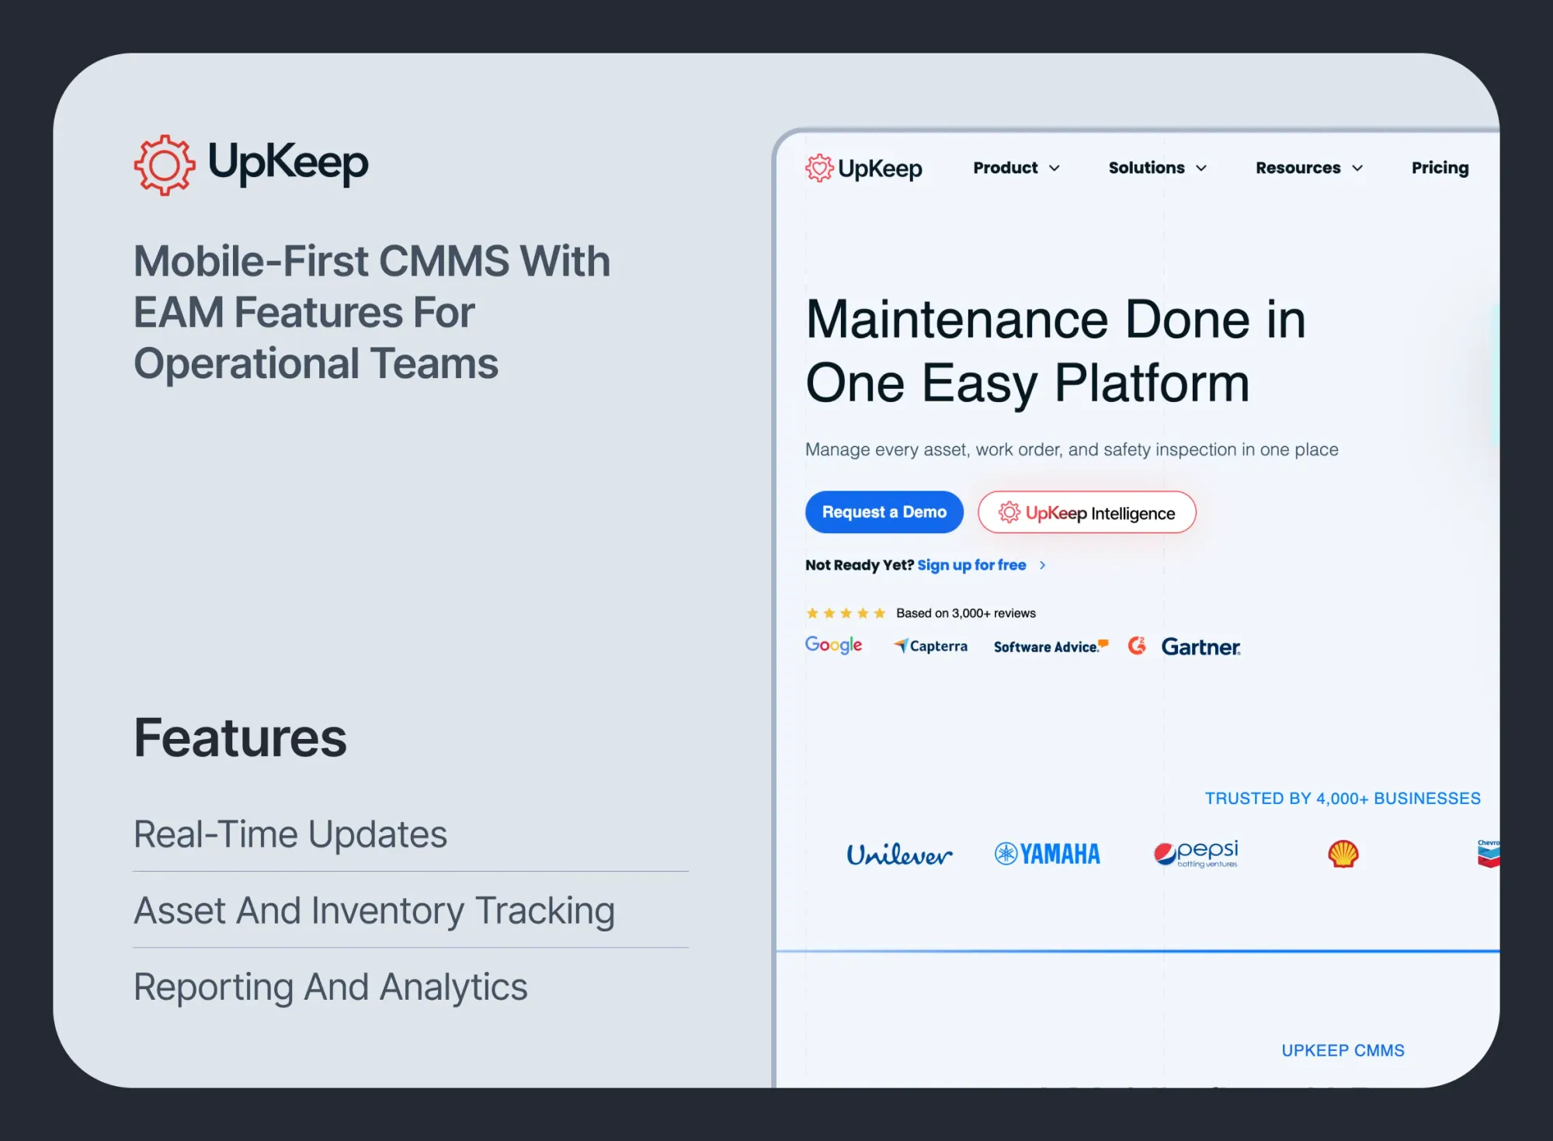
Task: Select the Real-Time Updates feature
Action: 290,834
